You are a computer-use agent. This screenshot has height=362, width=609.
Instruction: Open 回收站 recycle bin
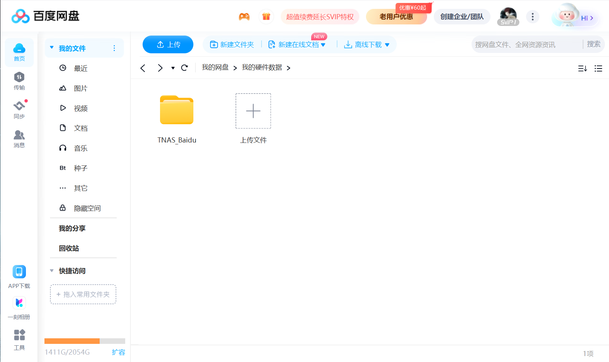(x=69, y=248)
